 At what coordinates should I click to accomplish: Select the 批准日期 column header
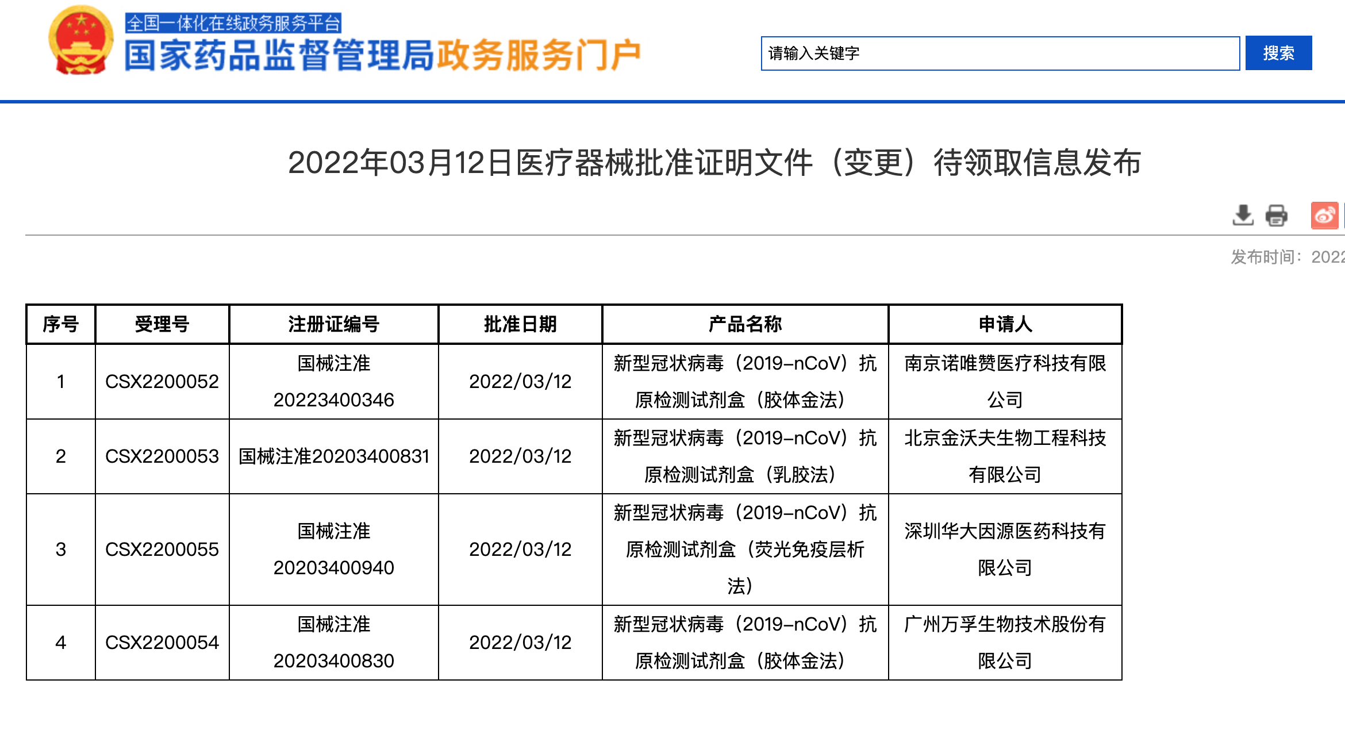[520, 324]
